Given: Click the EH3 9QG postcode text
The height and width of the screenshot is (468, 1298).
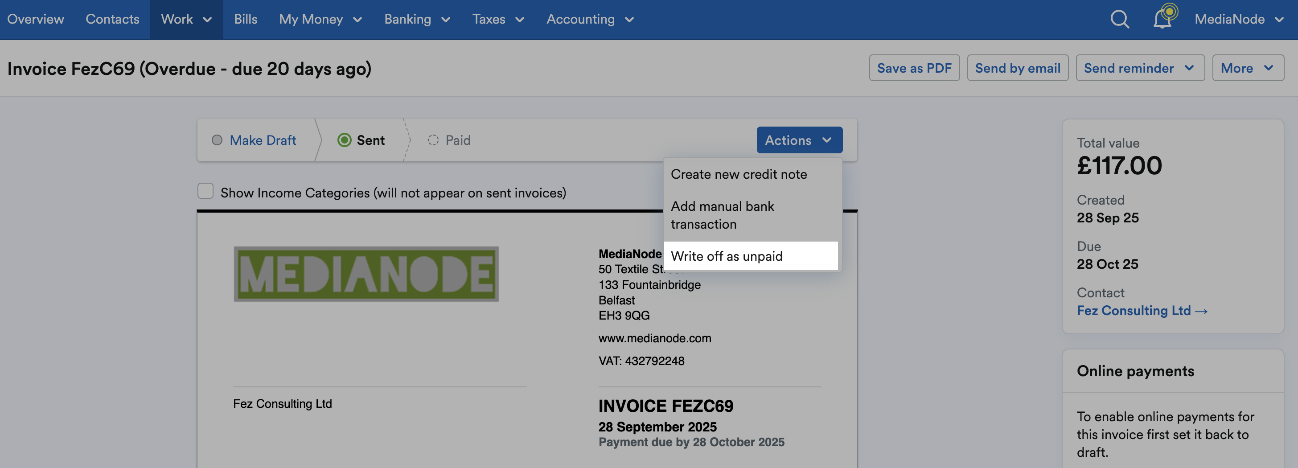Looking at the screenshot, I should tap(624, 316).
